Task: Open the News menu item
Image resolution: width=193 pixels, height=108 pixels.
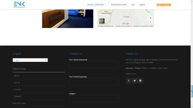Action: (x=142, y=5)
